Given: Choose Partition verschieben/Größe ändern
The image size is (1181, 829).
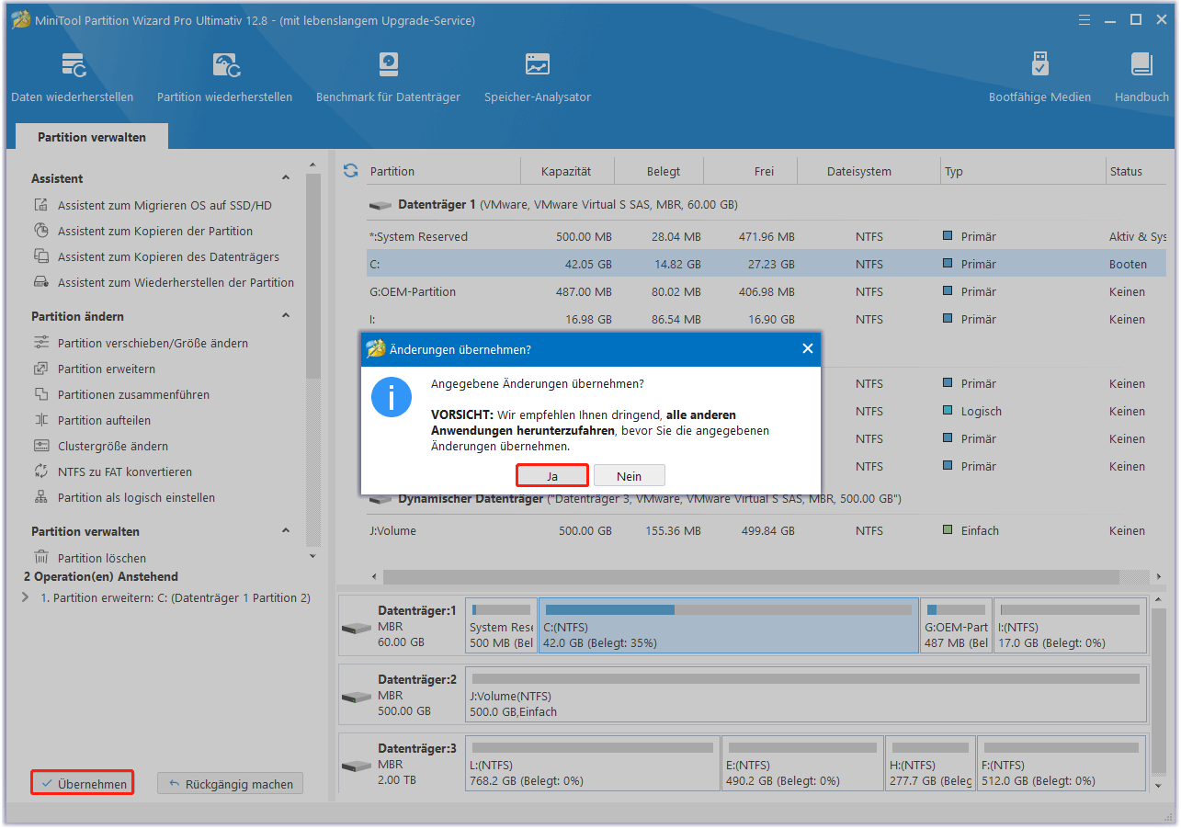Looking at the screenshot, I should click(153, 344).
